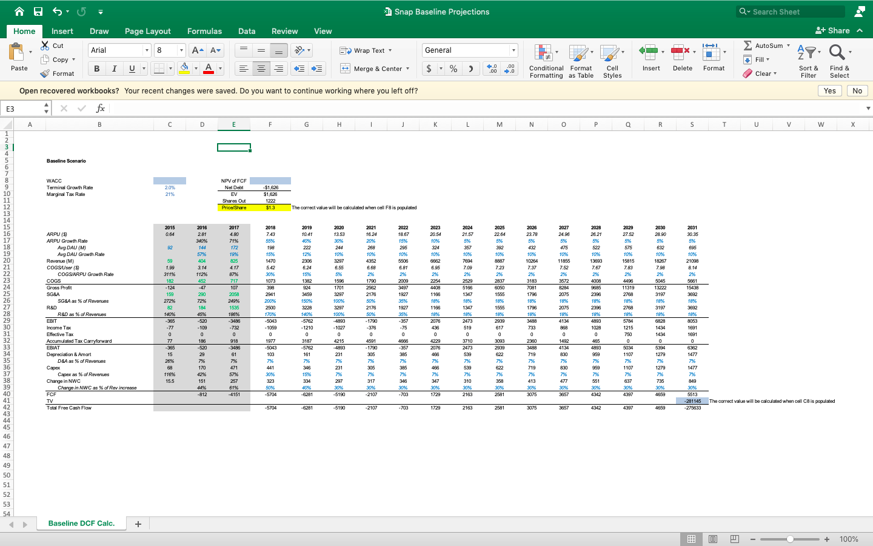Click the Insert cells icon
Screen dimensions: 873x546
[649, 52]
